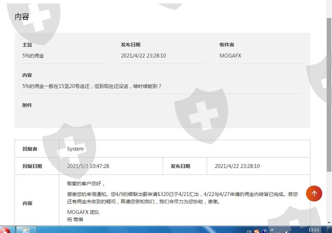Click the red scroll-to-top arrow button
The image size is (332, 233).
click(x=314, y=194)
